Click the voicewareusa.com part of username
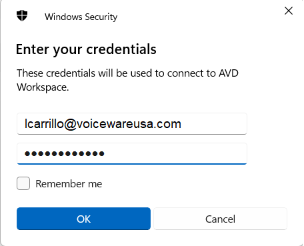This screenshot has width=304, height=246. (x=129, y=124)
